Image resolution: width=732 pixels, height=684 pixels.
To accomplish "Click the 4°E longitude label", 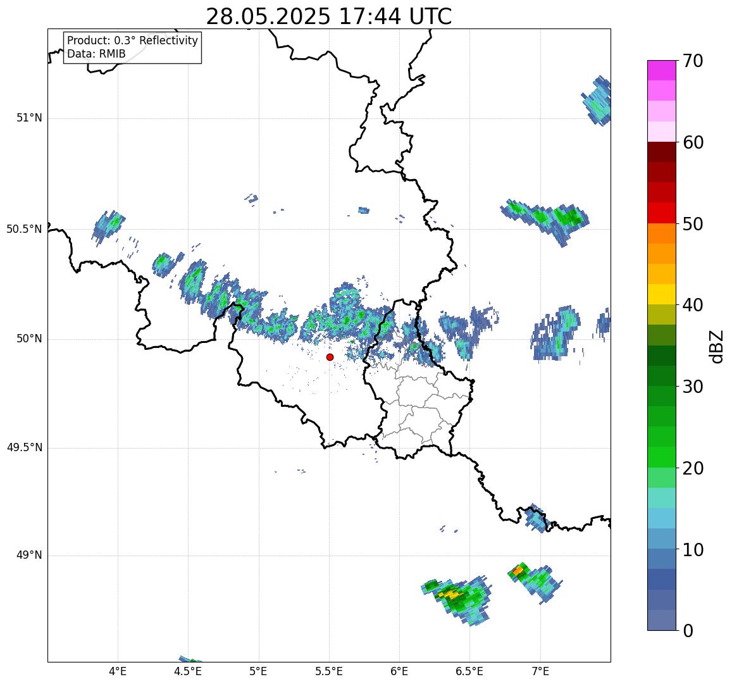I will [x=118, y=671].
